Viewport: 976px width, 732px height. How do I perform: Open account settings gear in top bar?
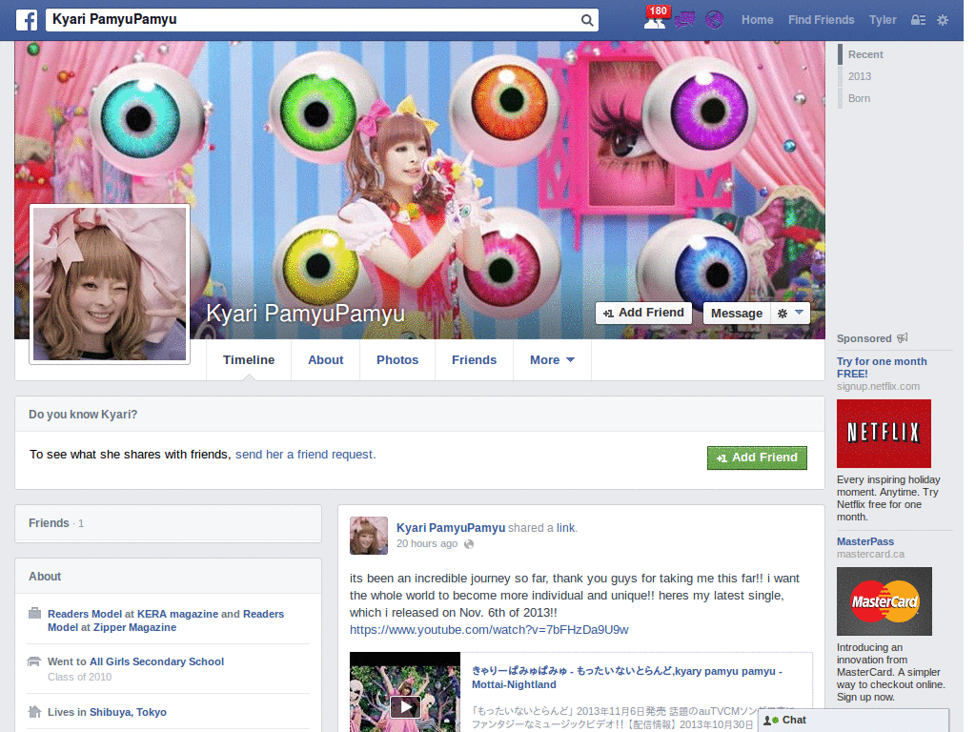click(943, 20)
